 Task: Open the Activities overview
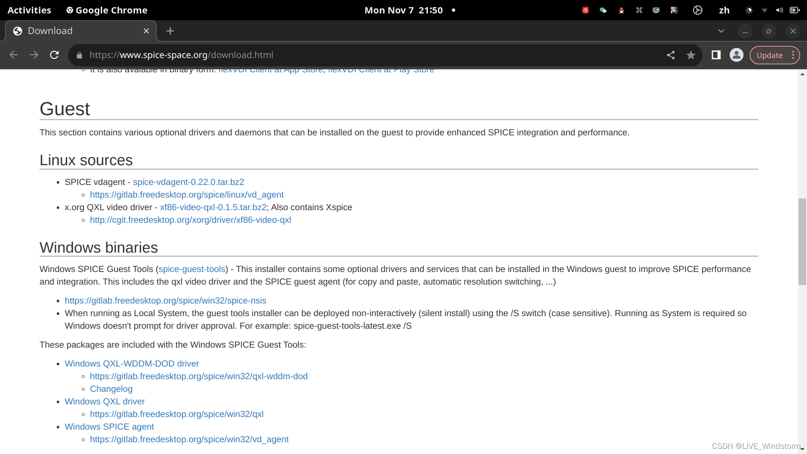pyautogui.click(x=29, y=10)
